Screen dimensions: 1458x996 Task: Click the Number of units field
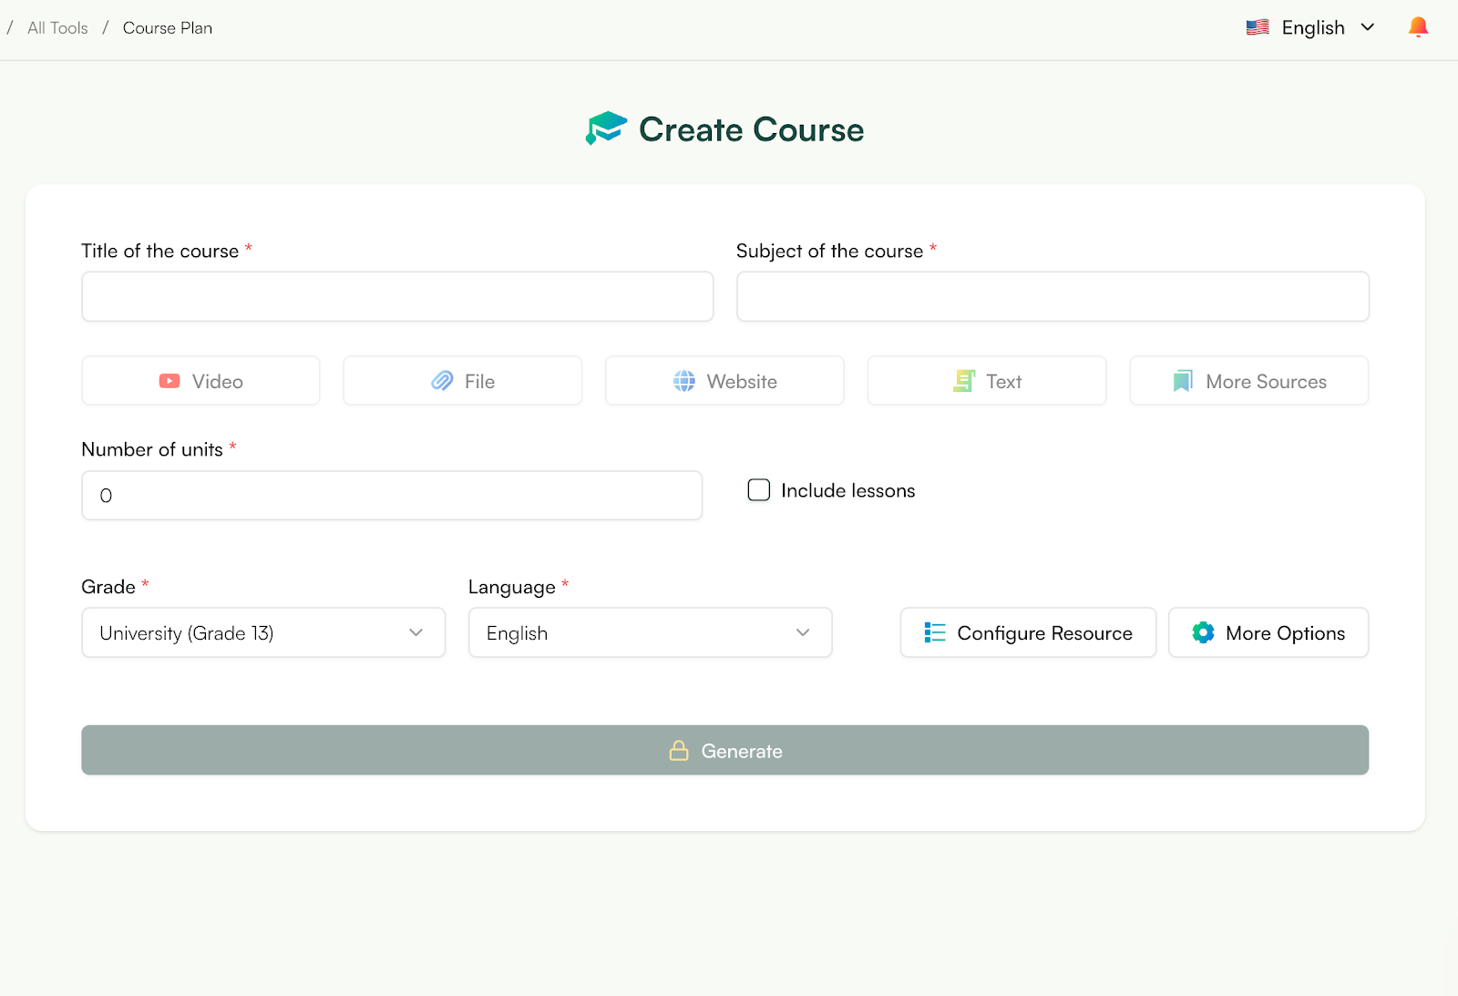[x=392, y=495]
